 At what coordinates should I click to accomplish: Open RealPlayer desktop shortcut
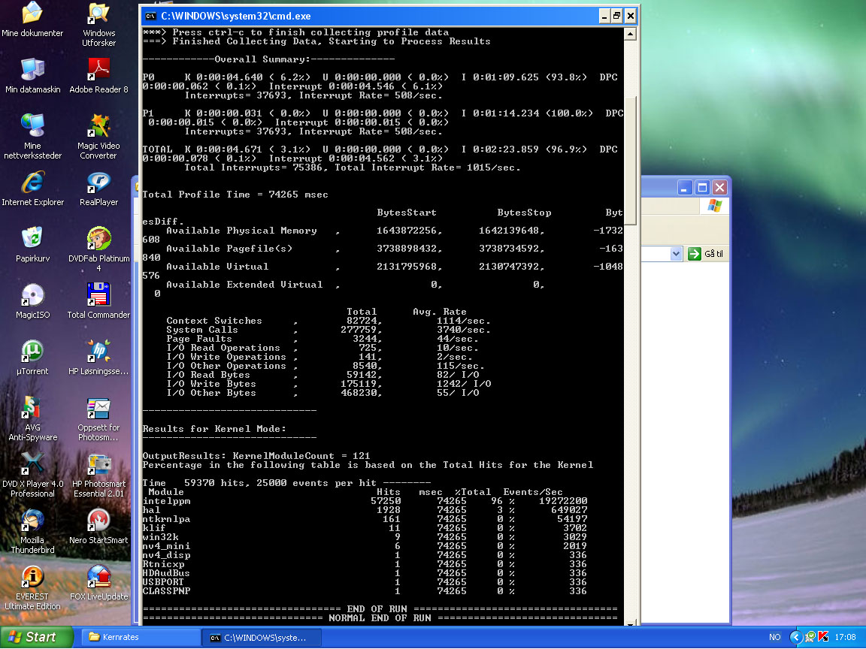(99, 183)
